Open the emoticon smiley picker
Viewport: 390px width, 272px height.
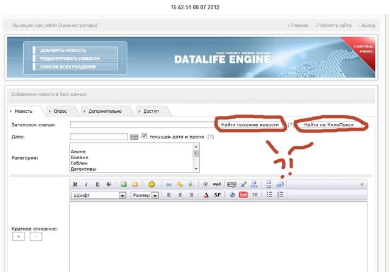[152, 184]
